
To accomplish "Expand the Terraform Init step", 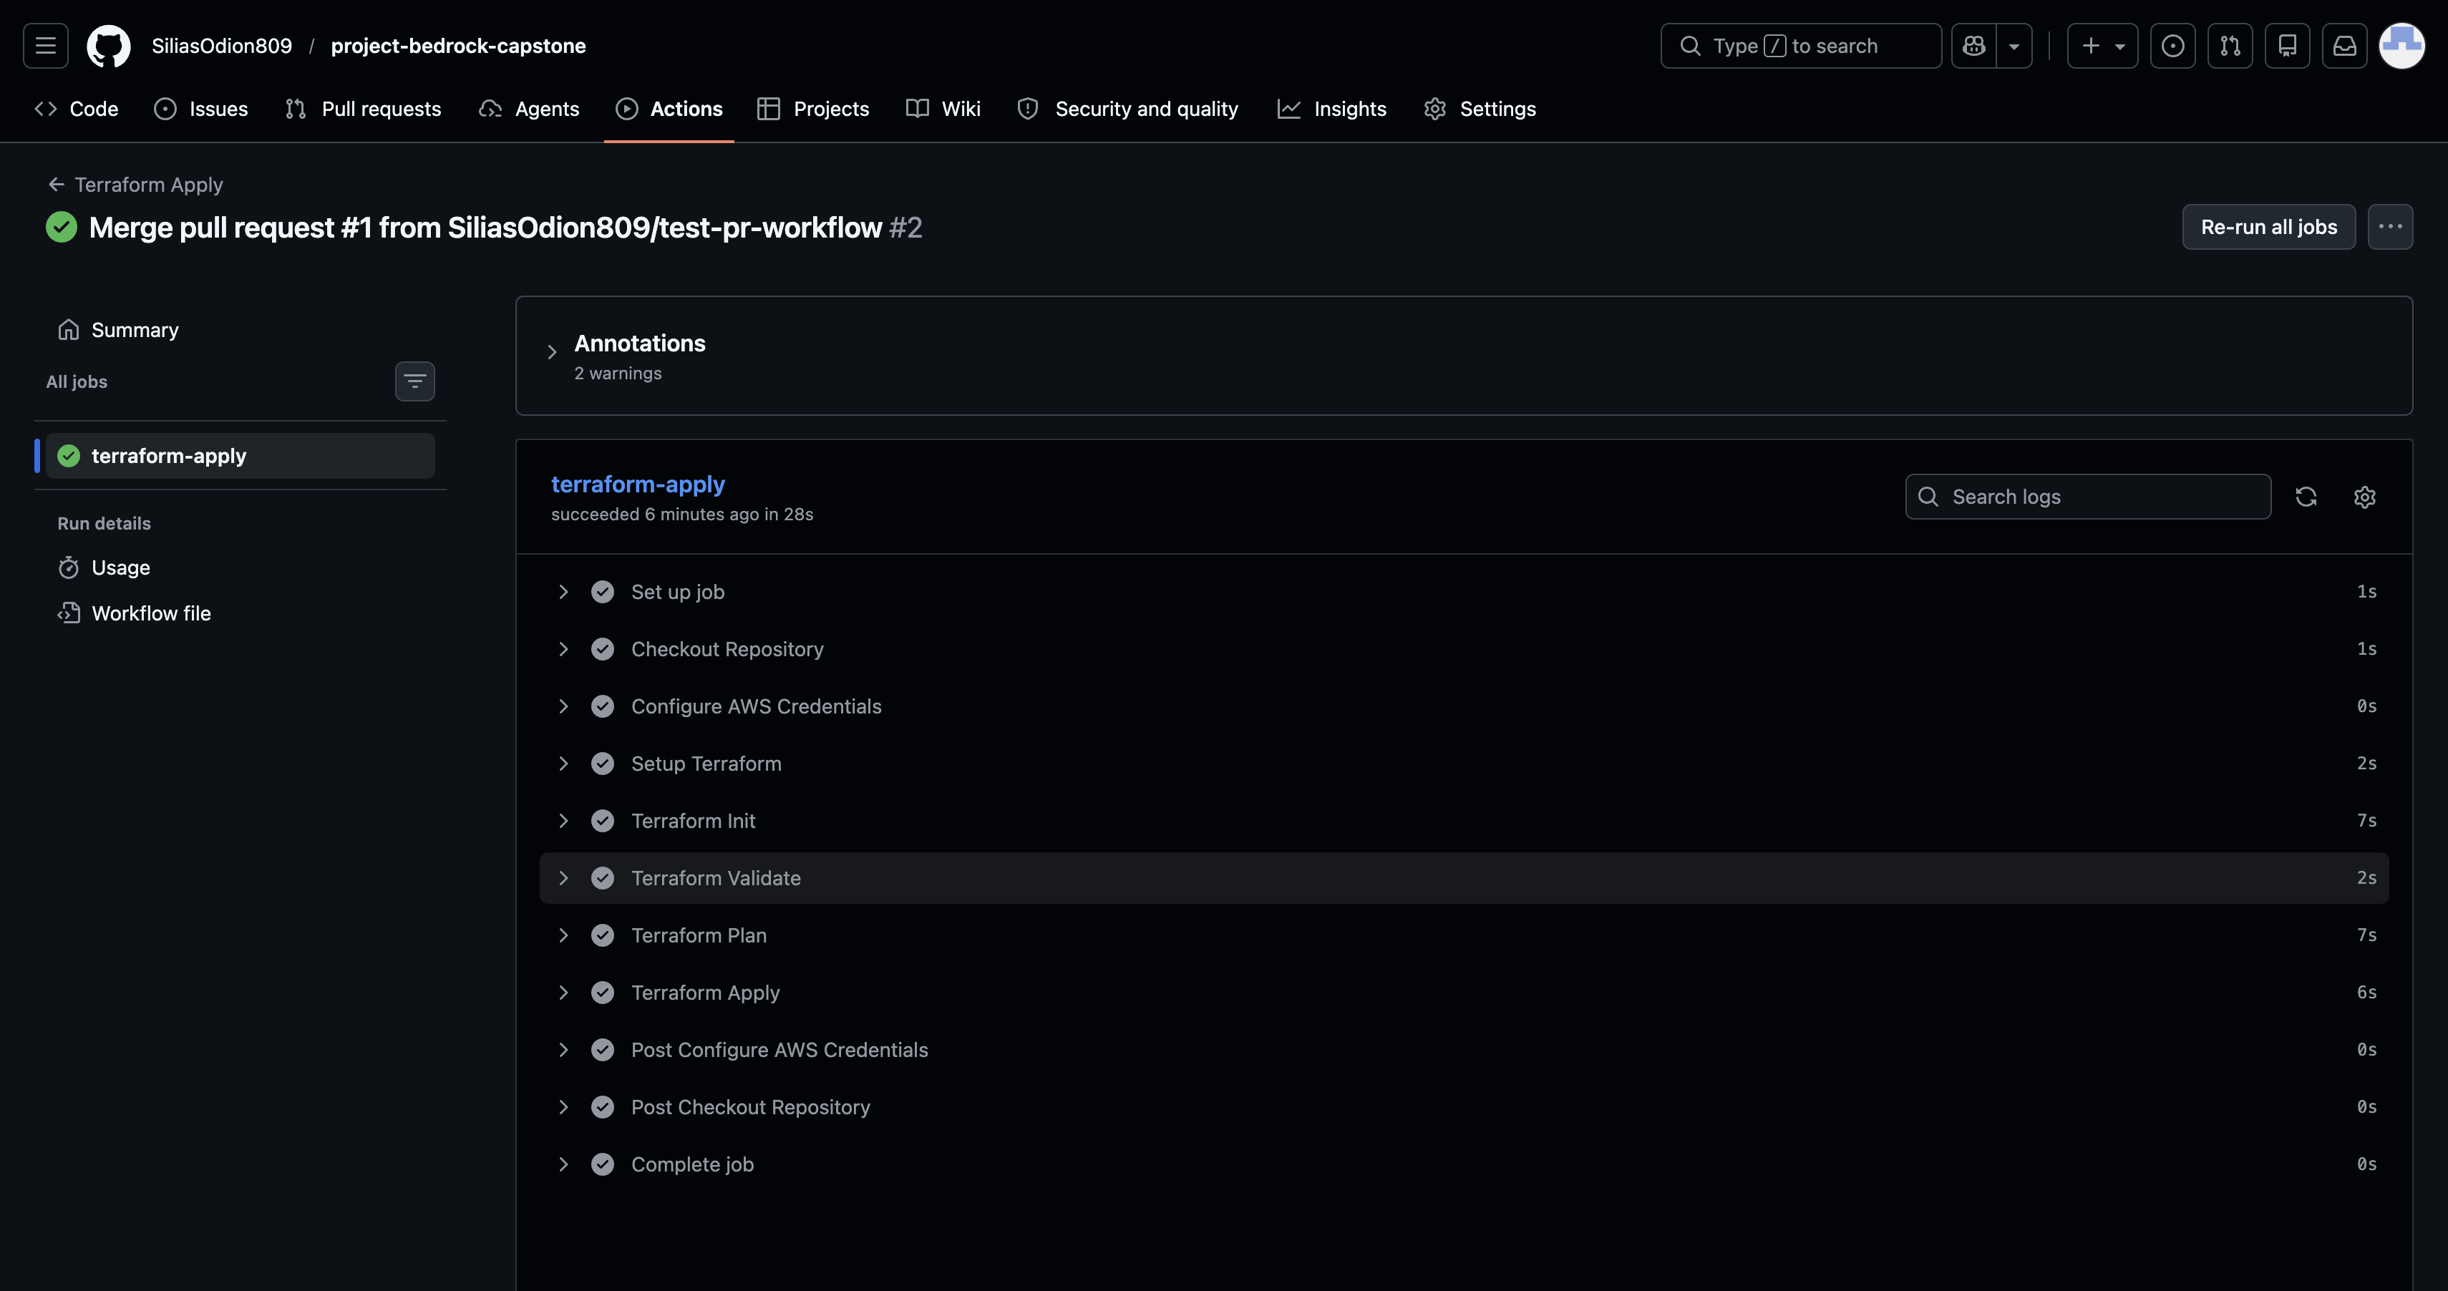I will pos(1464,821).
